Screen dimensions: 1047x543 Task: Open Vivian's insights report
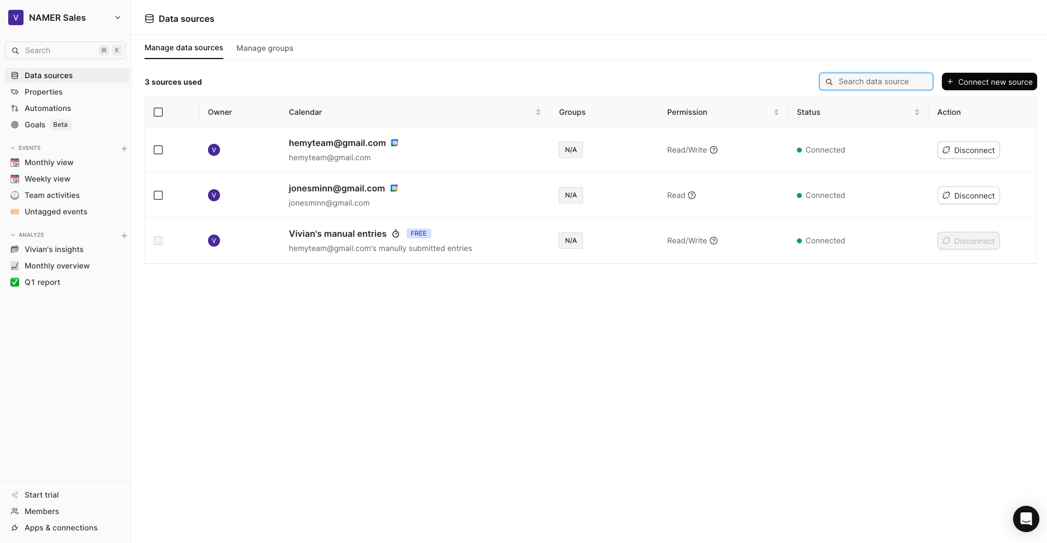pyautogui.click(x=54, y=249)
